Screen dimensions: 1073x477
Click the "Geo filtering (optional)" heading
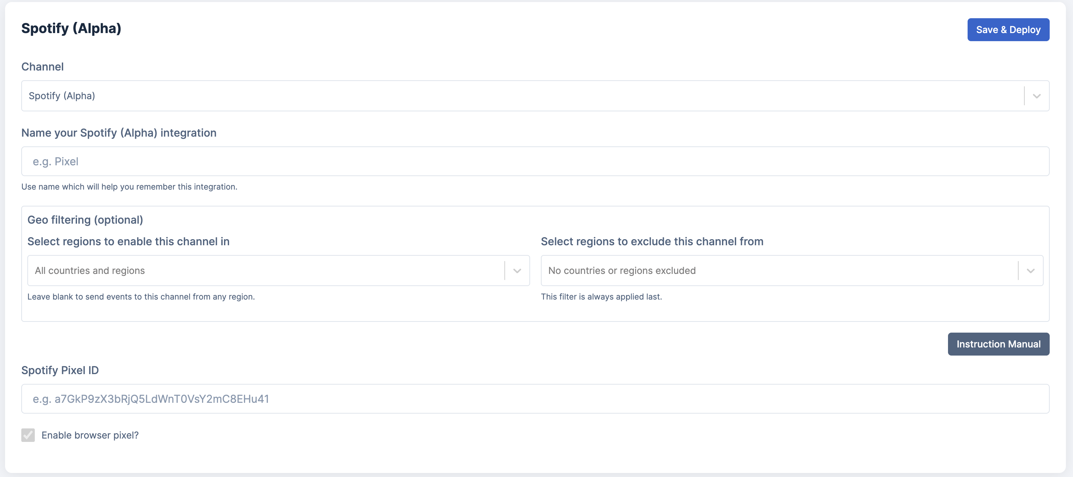85,220
